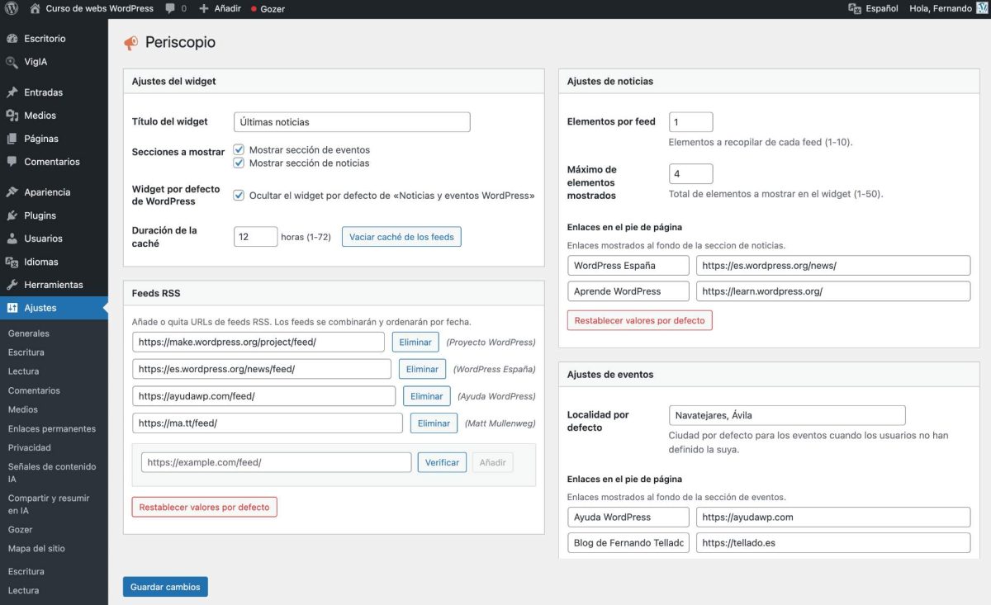This screenshot has width=991, height=605.
Task: Eliminar the es.wordpress.org news feed
Action: tap(422, 369)
